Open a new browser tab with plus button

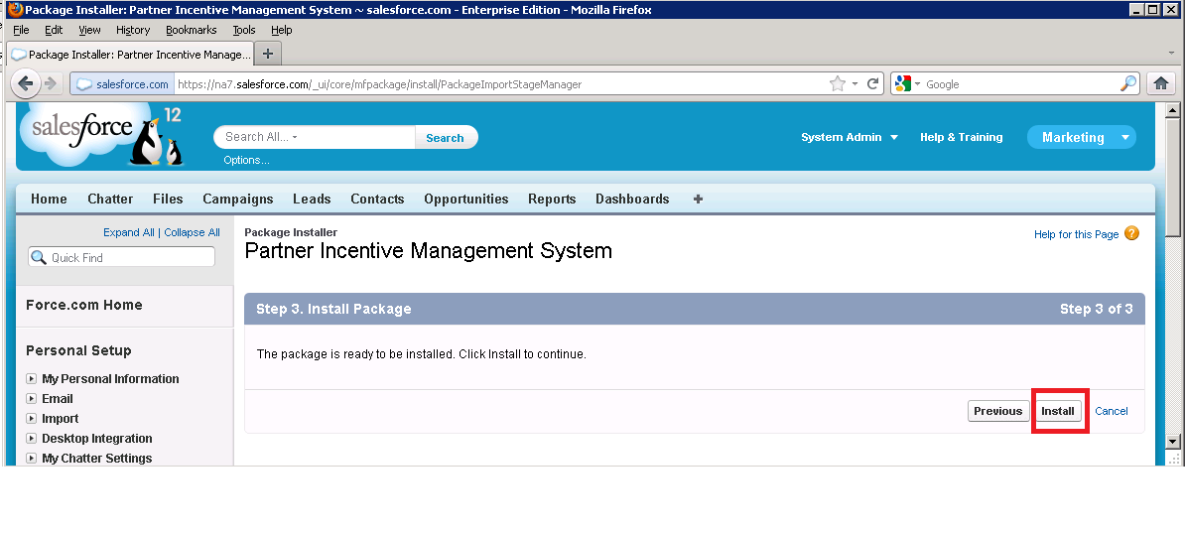[268, 54]
